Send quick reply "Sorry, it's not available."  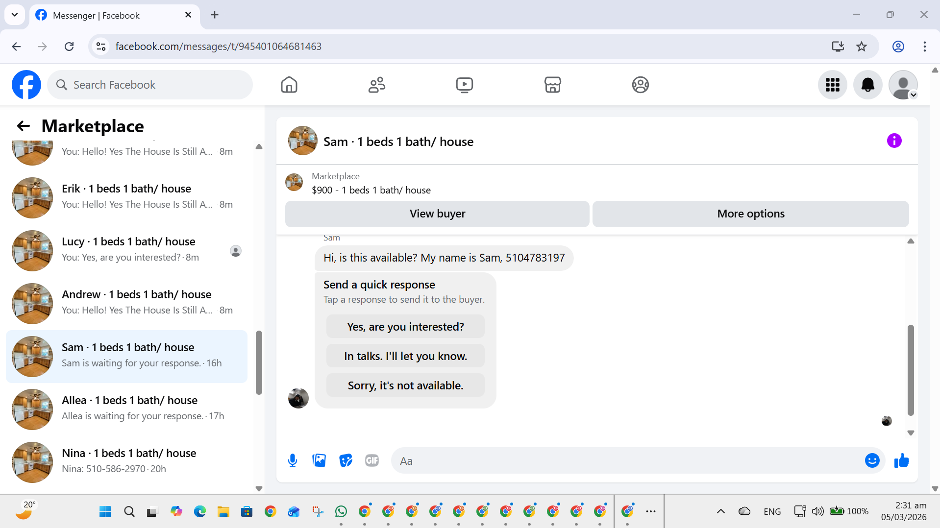[x=405, y=385]
